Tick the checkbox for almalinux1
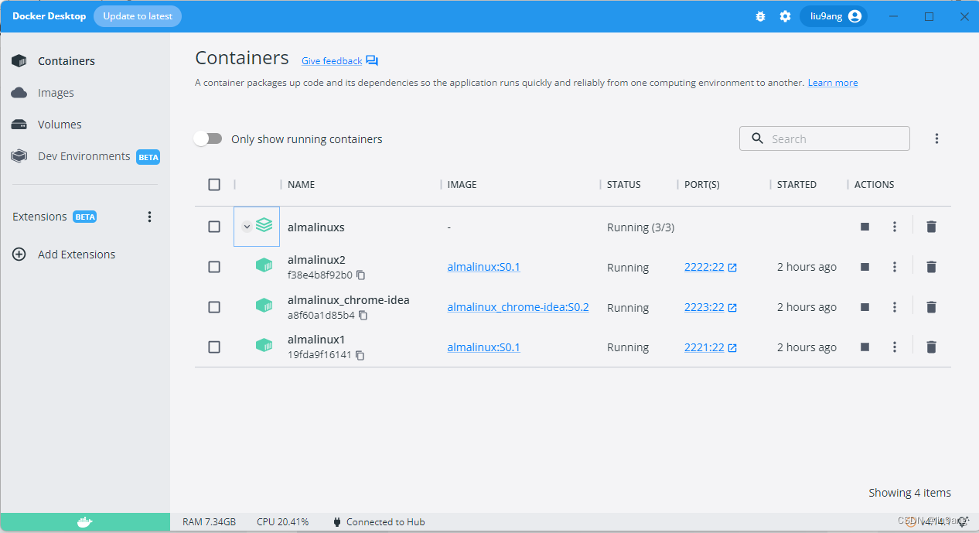The width and height of the screenshot is (979, 533). point(214,347)
